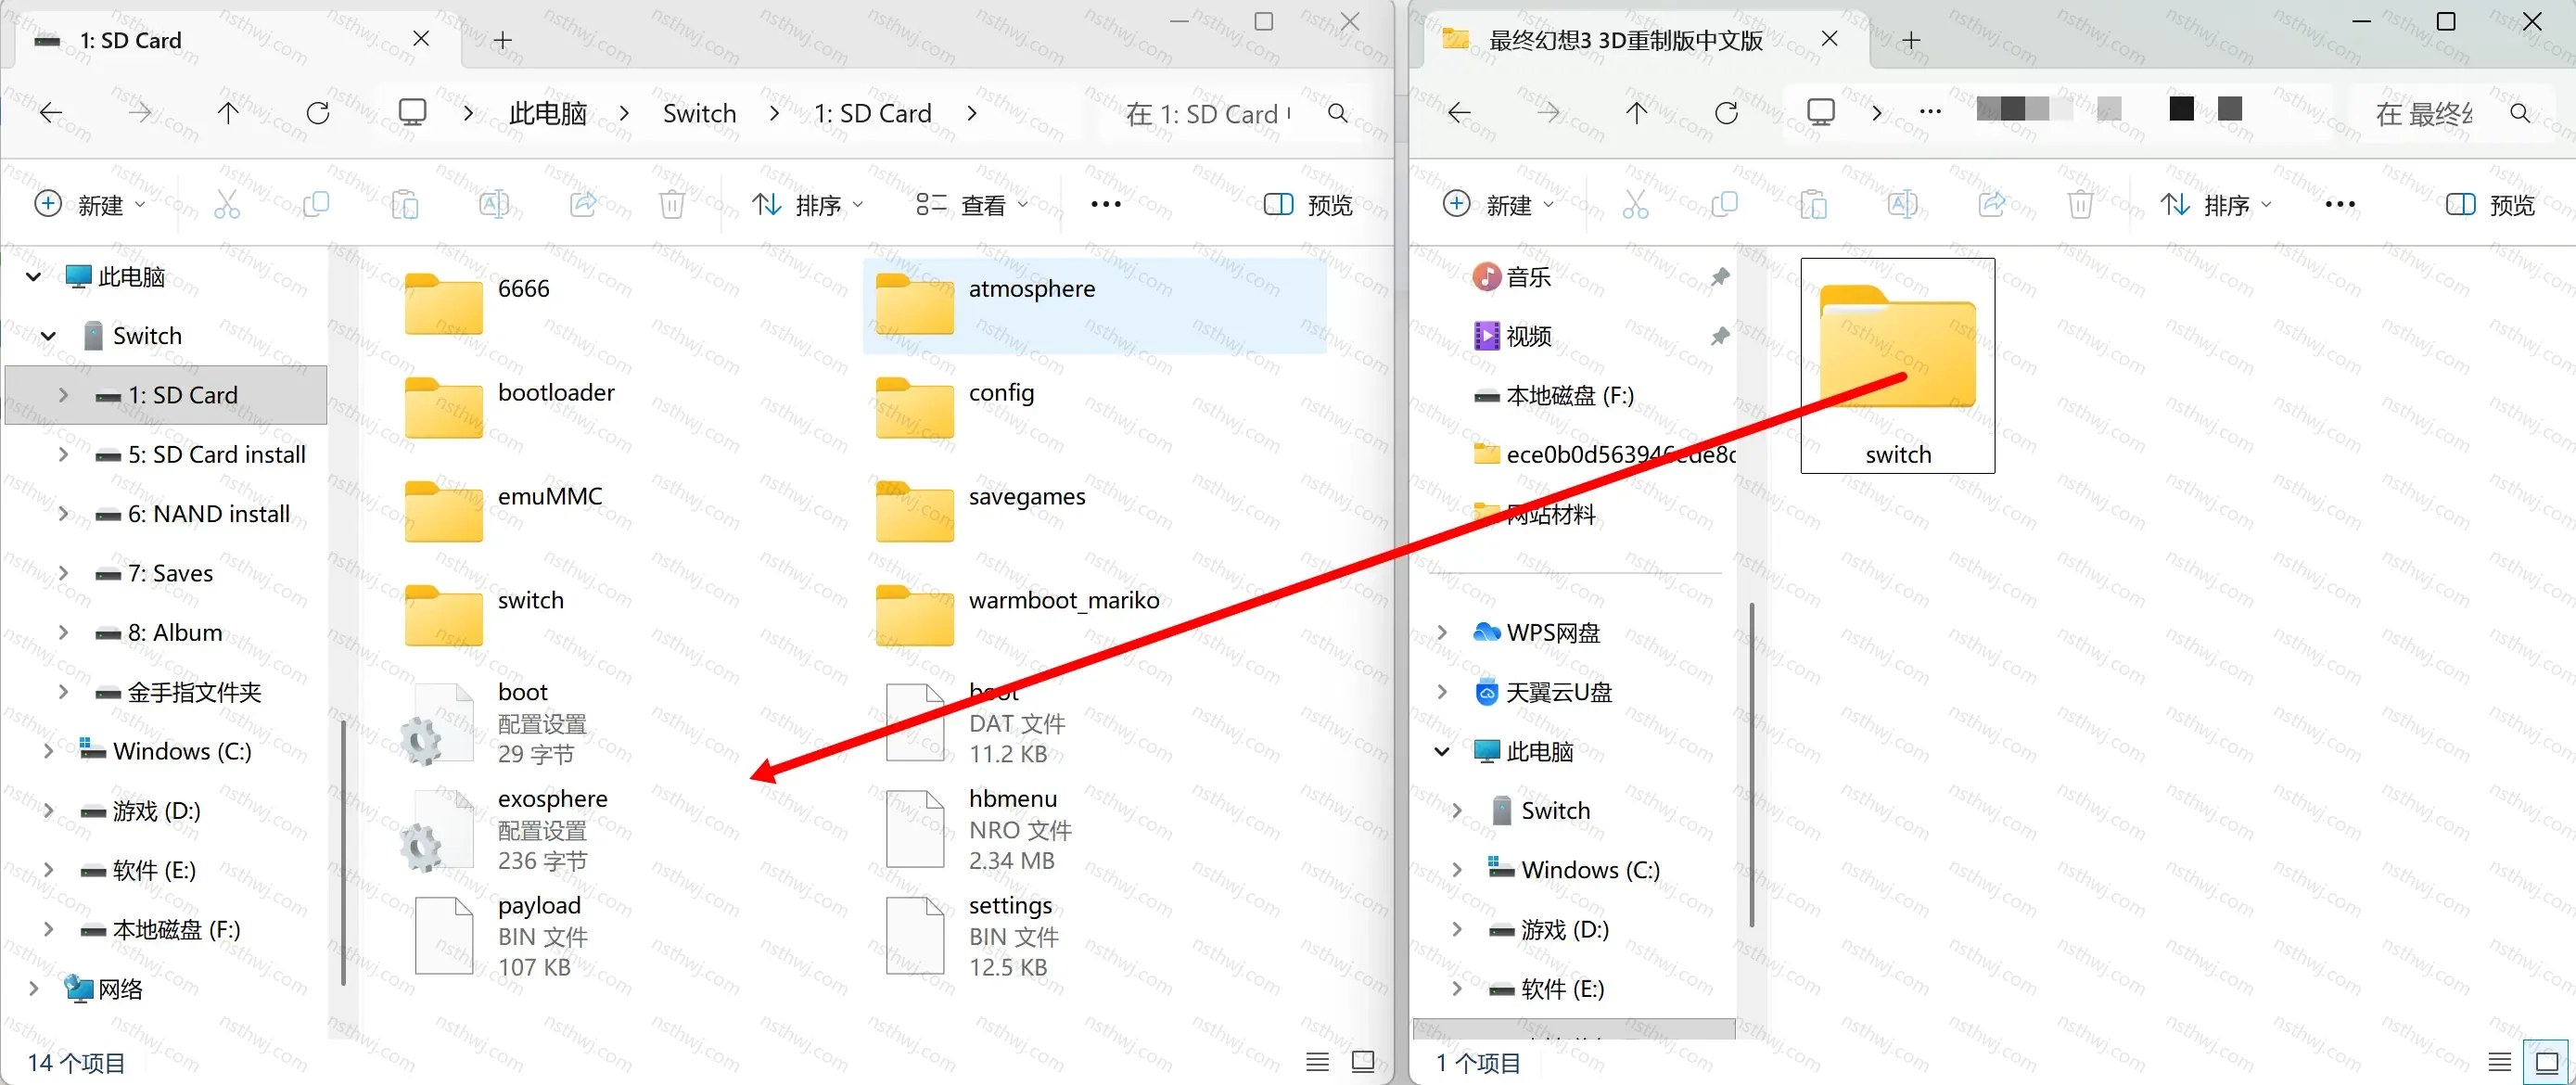Select the hbmenu NRO file
The height and width of the screenshot is (1085, 2576).
980,828
